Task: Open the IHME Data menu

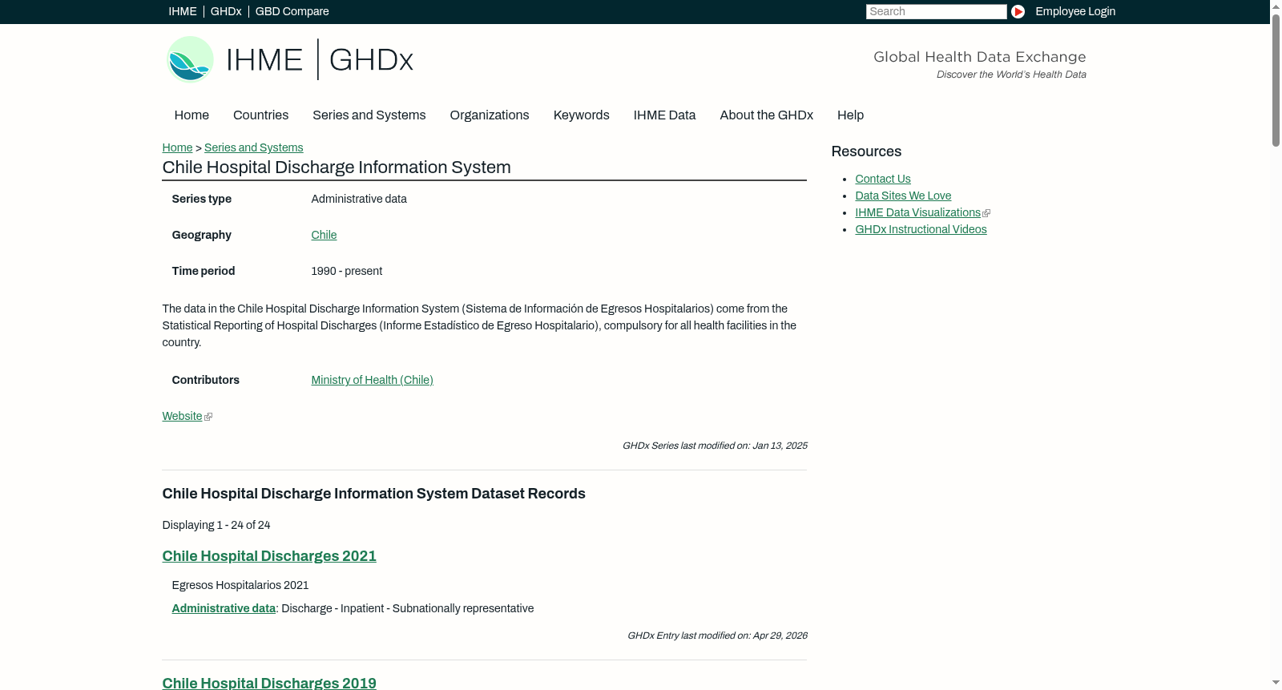Action: point(664,115)
